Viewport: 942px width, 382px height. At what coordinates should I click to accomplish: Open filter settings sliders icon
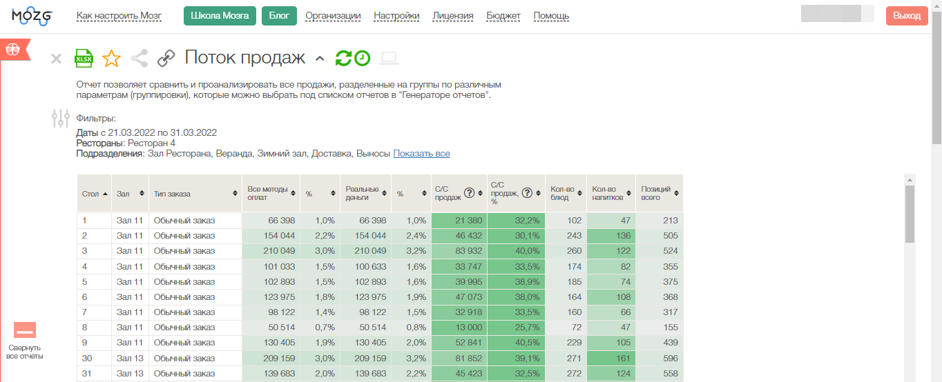click(61, 119)
